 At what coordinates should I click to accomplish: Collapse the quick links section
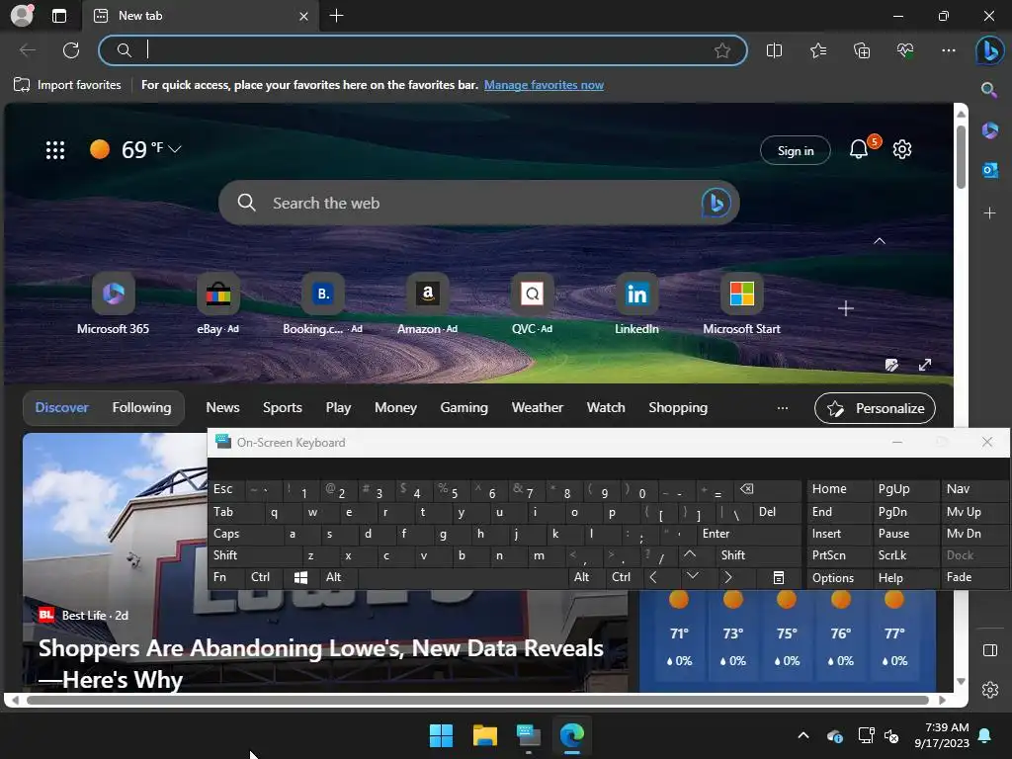click(879, 241)
